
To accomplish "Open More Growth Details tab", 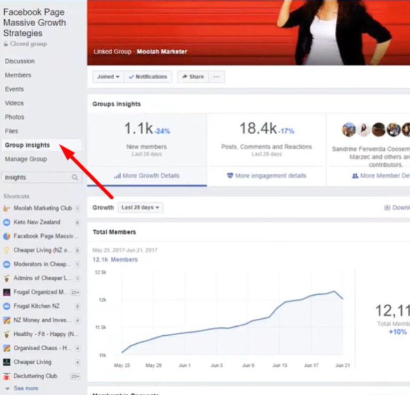I will point(147,176).
